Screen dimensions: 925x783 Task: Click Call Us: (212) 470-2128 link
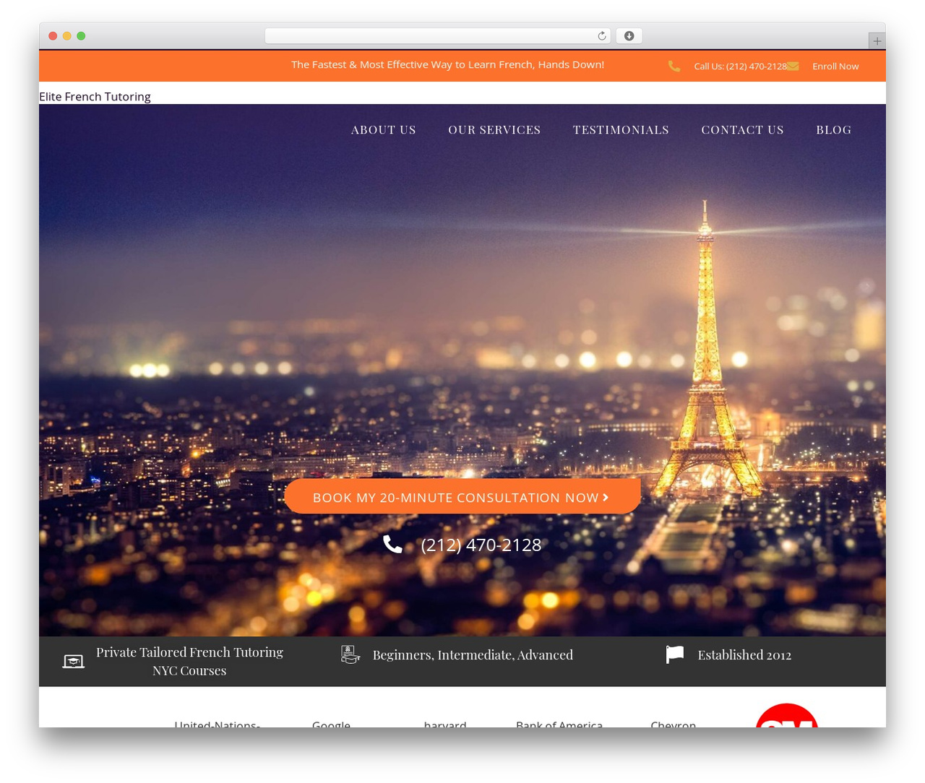coord(740,66)
